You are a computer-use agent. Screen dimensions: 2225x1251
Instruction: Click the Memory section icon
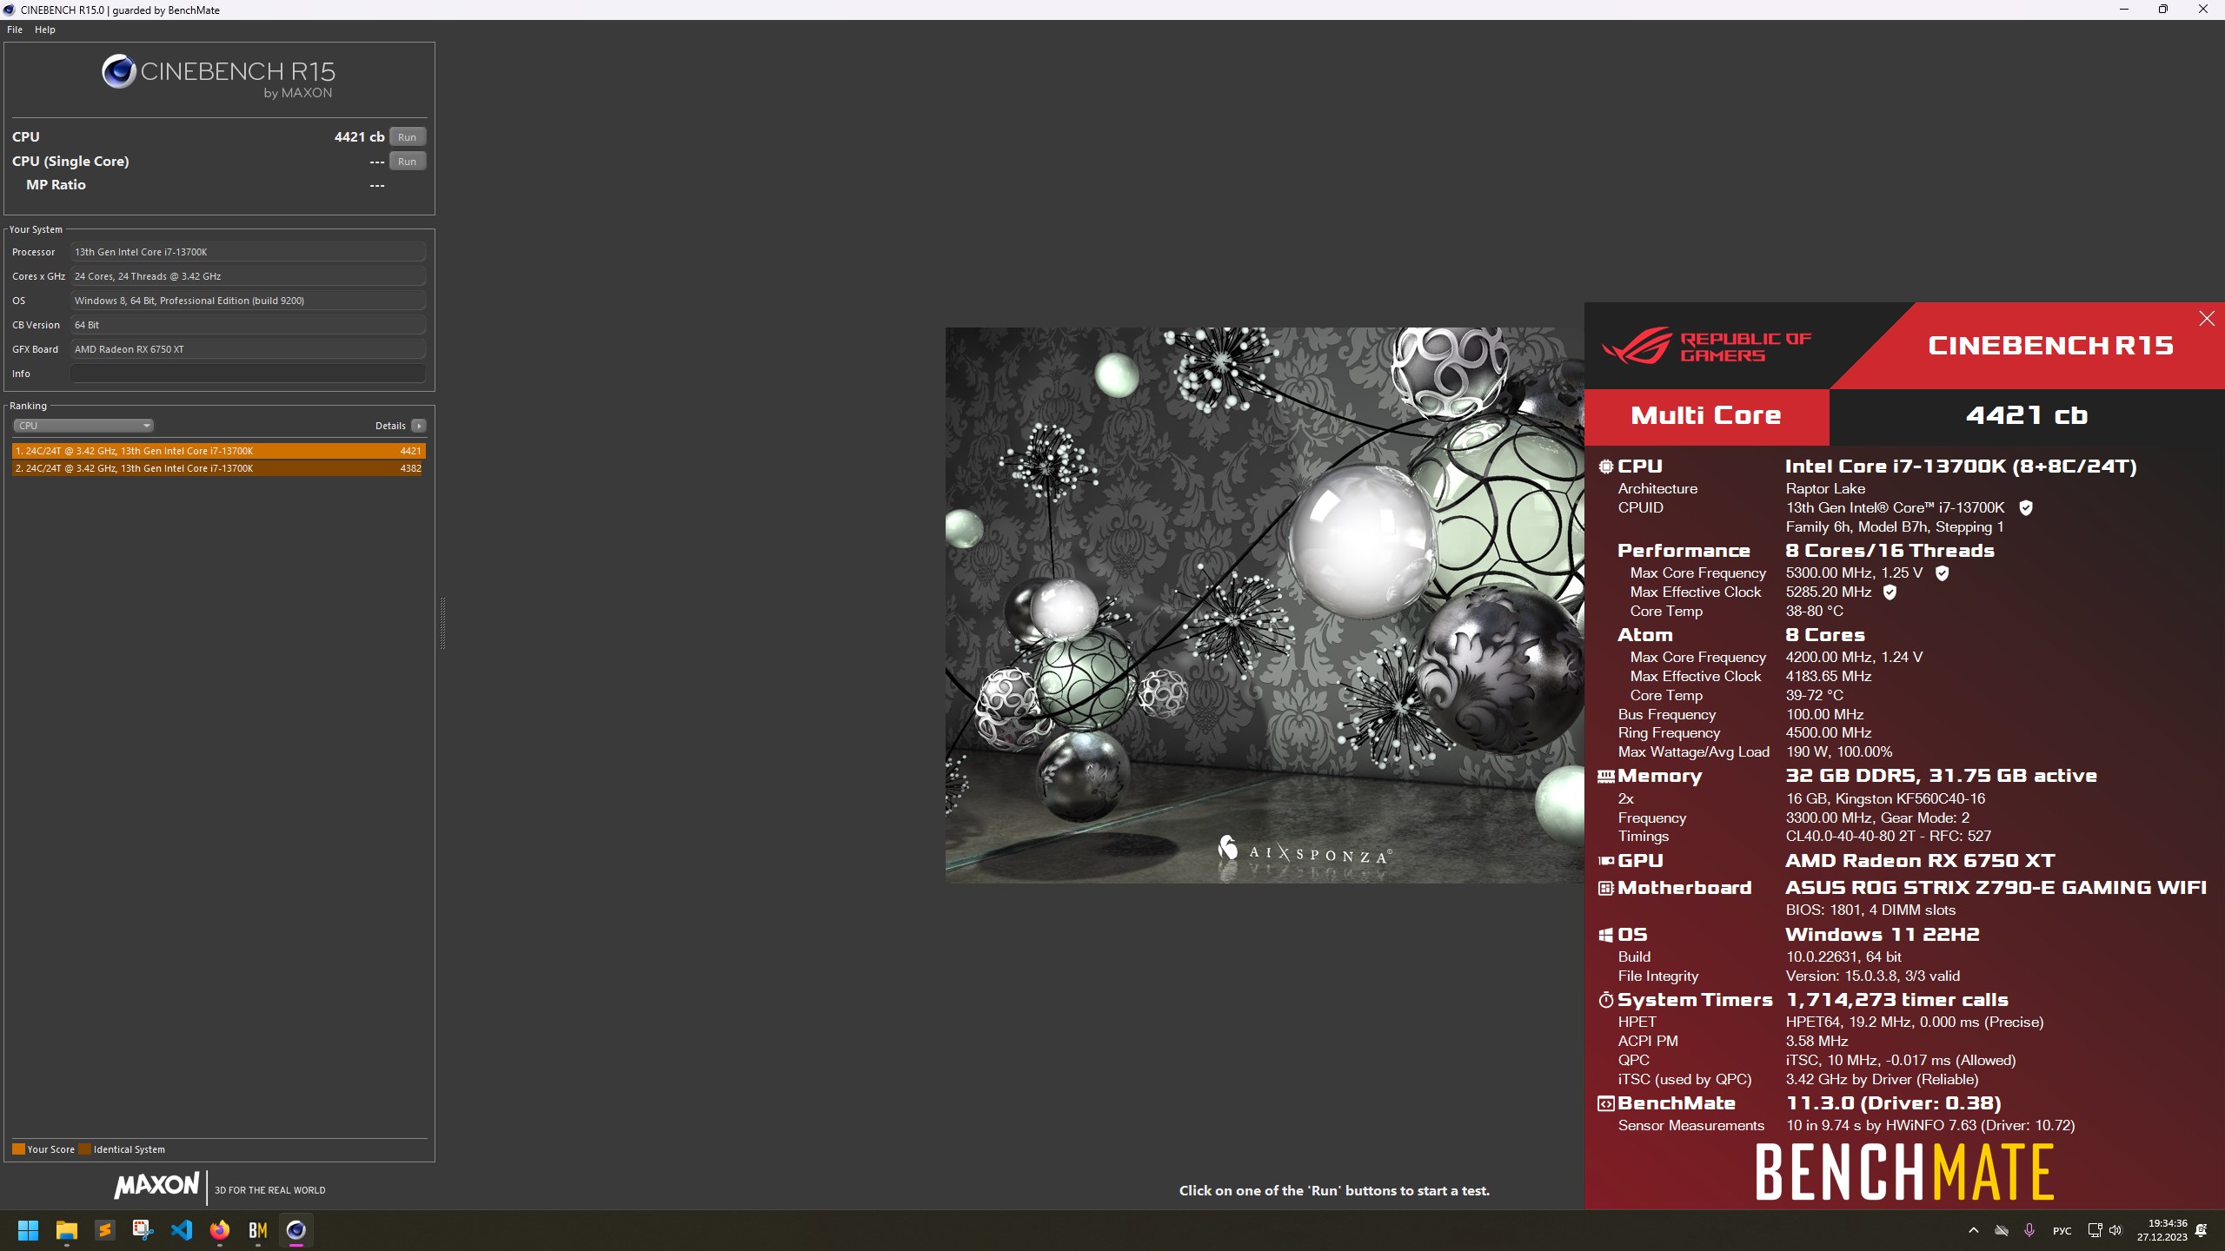point(1606,776)
